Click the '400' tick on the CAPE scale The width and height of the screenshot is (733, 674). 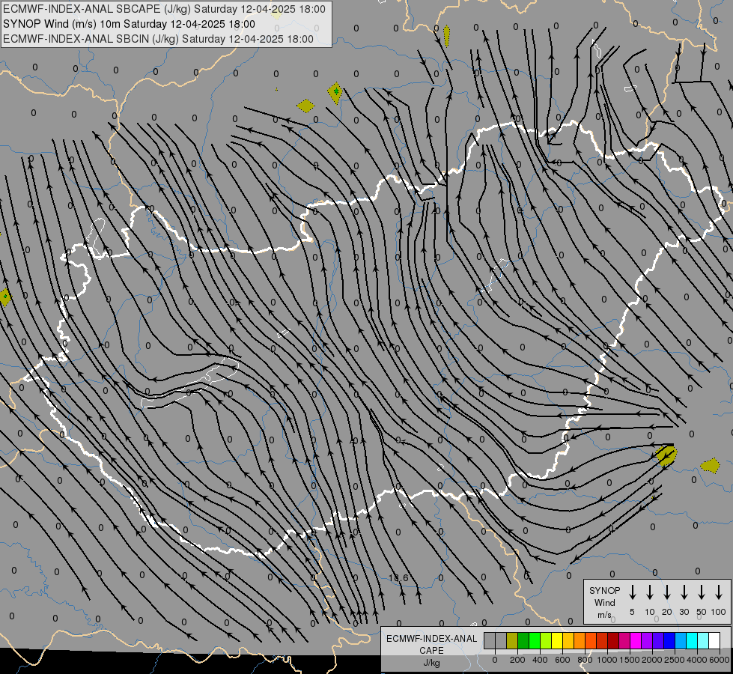(540, 660)
